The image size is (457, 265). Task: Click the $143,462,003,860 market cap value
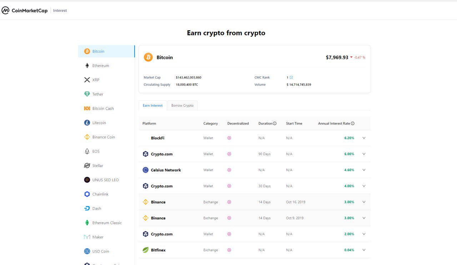click(189, 77)
